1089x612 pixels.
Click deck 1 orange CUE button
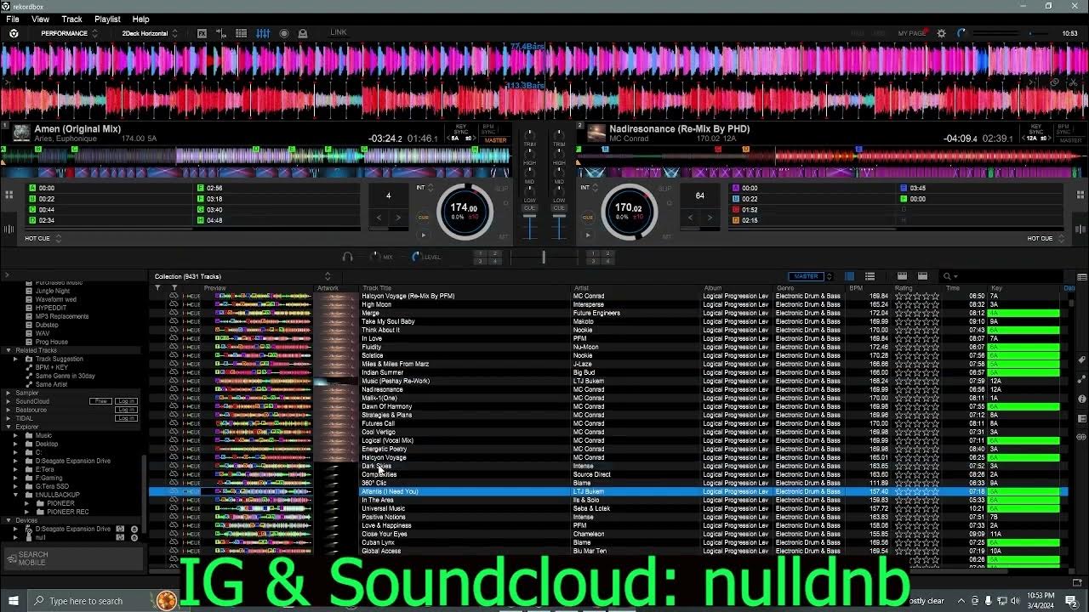pos(423,217)
